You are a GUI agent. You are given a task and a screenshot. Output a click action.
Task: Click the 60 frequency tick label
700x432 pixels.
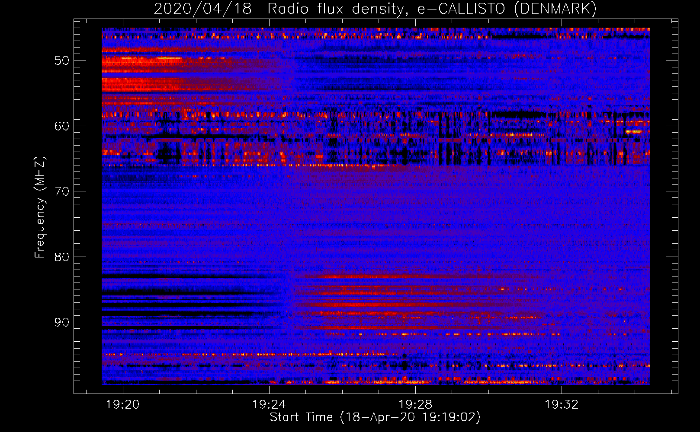(62, 126)
